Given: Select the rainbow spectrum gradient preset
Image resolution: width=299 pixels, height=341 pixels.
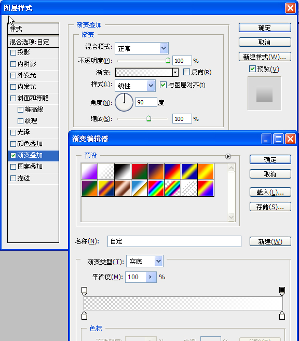Looking at the screenshot, I should pos(156,188).
